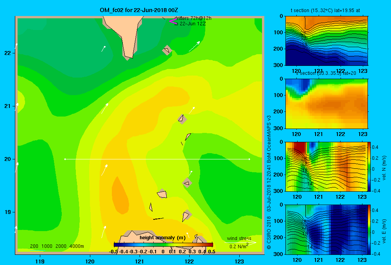This screenshot has height=265, width=391.
Task: Click the '0.5' tick of height anomaly colorbar
Action: point(212,252)
